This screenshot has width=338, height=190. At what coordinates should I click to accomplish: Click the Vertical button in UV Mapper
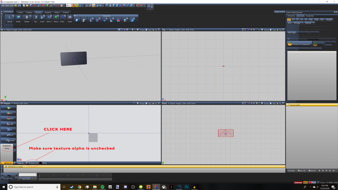[8, 135]
